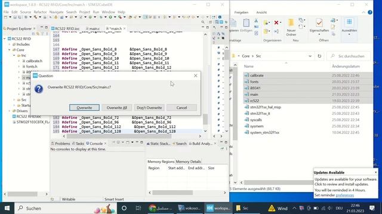Viewport: 382px width, 214px height.
Task: Open the Project menu
Action: pos(85,12)
